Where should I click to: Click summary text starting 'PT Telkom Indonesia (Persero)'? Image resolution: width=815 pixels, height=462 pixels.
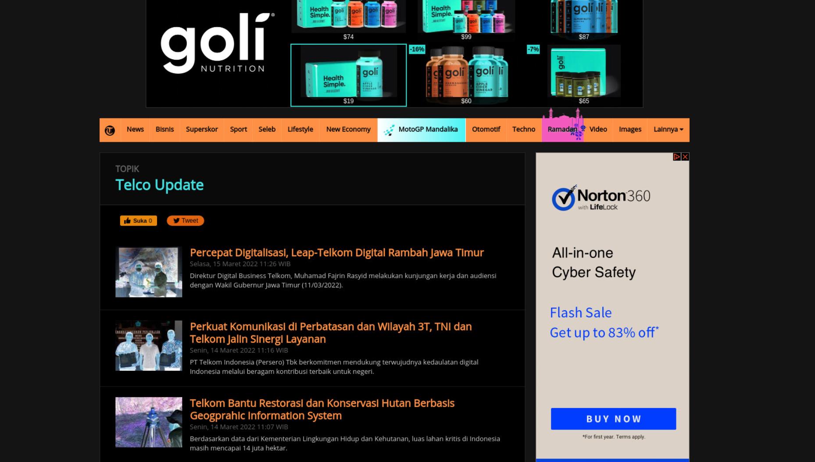coord(334,367)
